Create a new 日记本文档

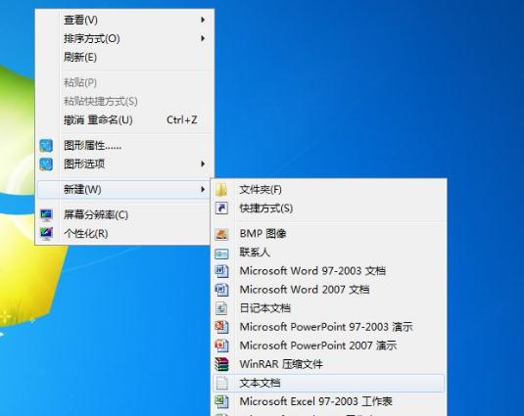(329, 308)
